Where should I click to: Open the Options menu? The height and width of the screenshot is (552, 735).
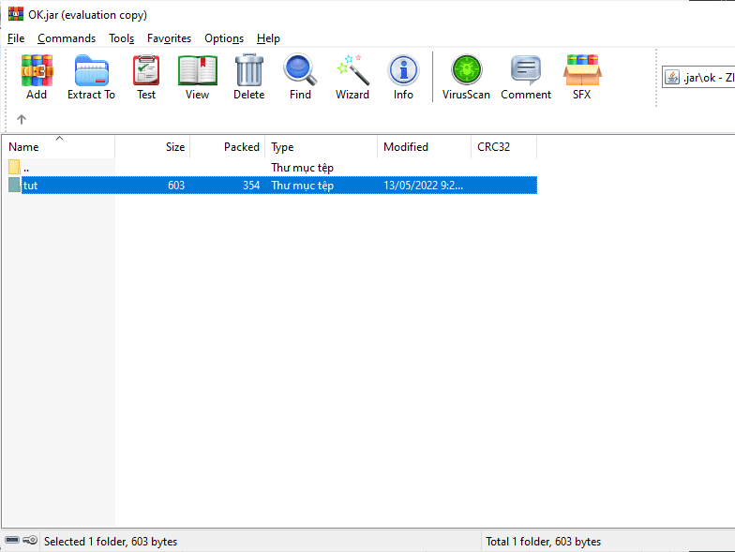click(x=224, y=38)
